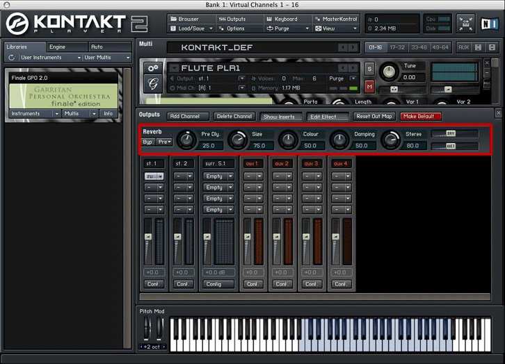The width and height of the screenshot is (505, 364).
Task: Click the Native Instruments NI logo
Action: click(x=488, y=24)
